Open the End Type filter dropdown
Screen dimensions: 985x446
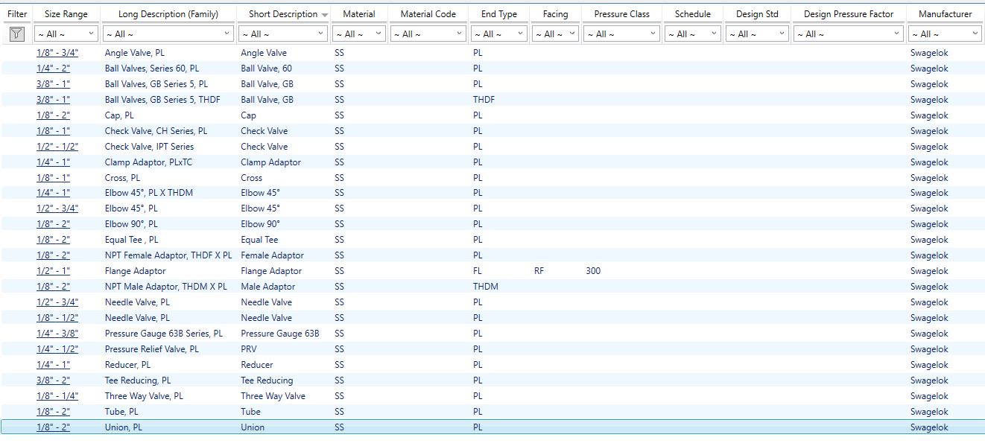coord(499,34)
